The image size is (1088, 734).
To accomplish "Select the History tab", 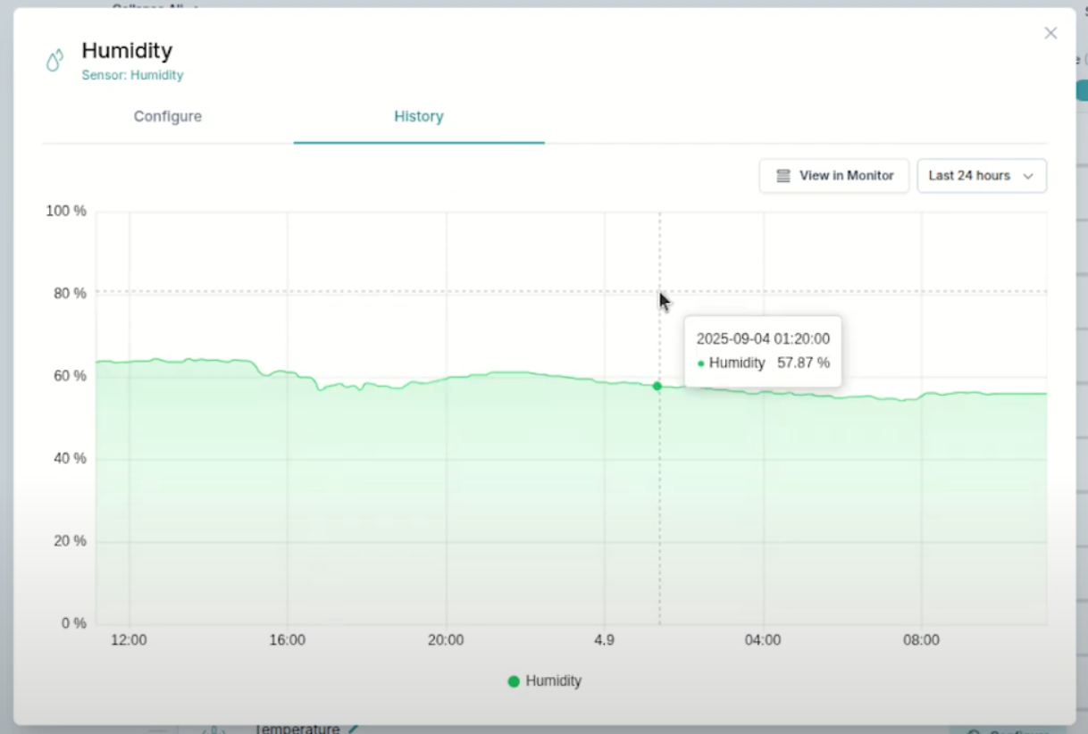I will pyautogui.click(x=418, y=116).
